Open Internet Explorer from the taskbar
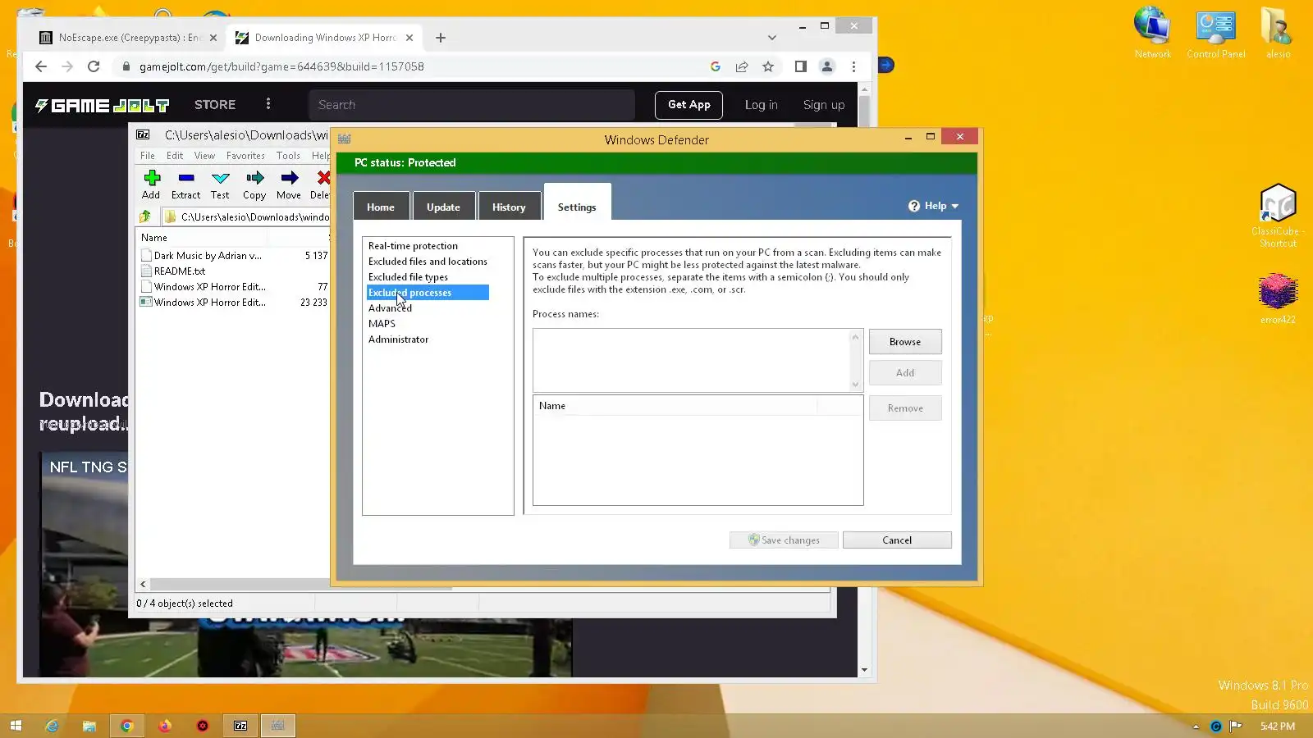 tap(52, 726)
